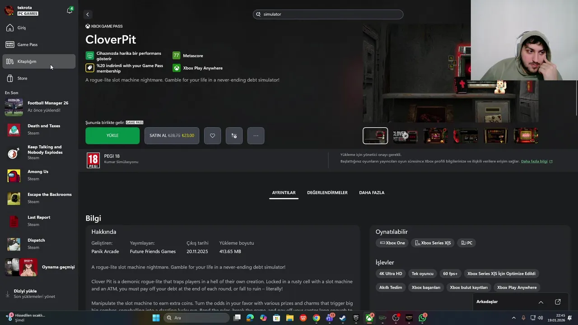Switch to the DEĞERLENDİRMELER tab
The height and width of the screenshot is (325, 578).
click(x=327, y=193)
